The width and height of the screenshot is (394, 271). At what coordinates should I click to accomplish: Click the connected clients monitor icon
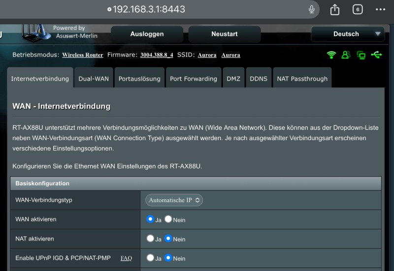(x=361, y=55)
